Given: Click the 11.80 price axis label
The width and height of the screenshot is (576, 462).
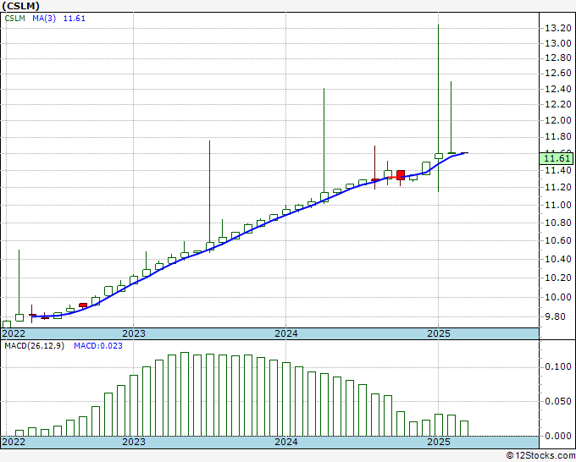Looking at the screenshot, I should click(x=557, y=137).
